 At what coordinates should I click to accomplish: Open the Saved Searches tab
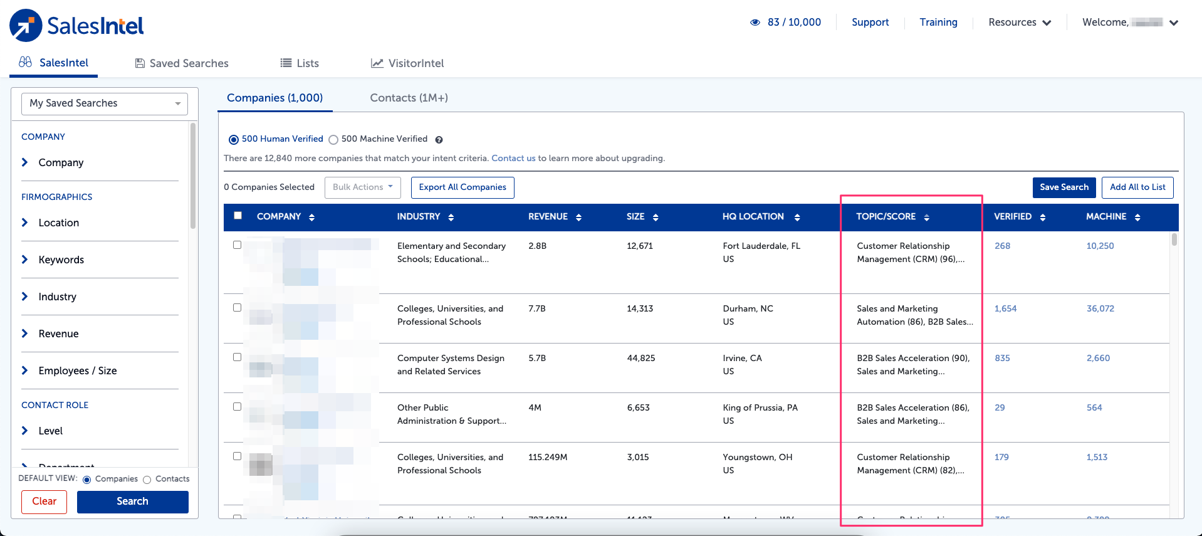tap(182, 63)
